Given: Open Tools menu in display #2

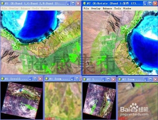Looking at the screenshot, I should point(118,8).
